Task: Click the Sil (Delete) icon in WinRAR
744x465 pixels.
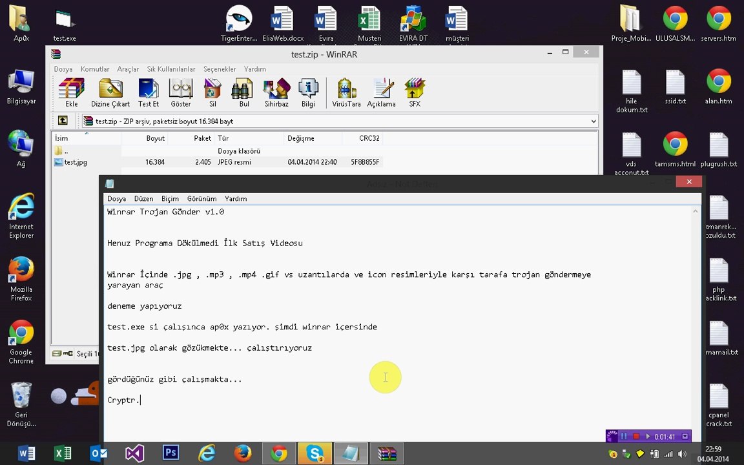Action: point(212,92)
